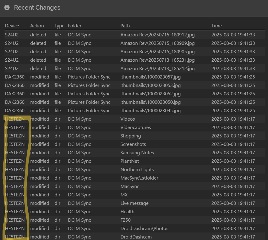Image resolution: width=268 pixels, height=240 pixels.
Task: Click Pictures Folder Sync in 1000023052.jpg row
Action: pyautogui.click(x=89, y=94)
